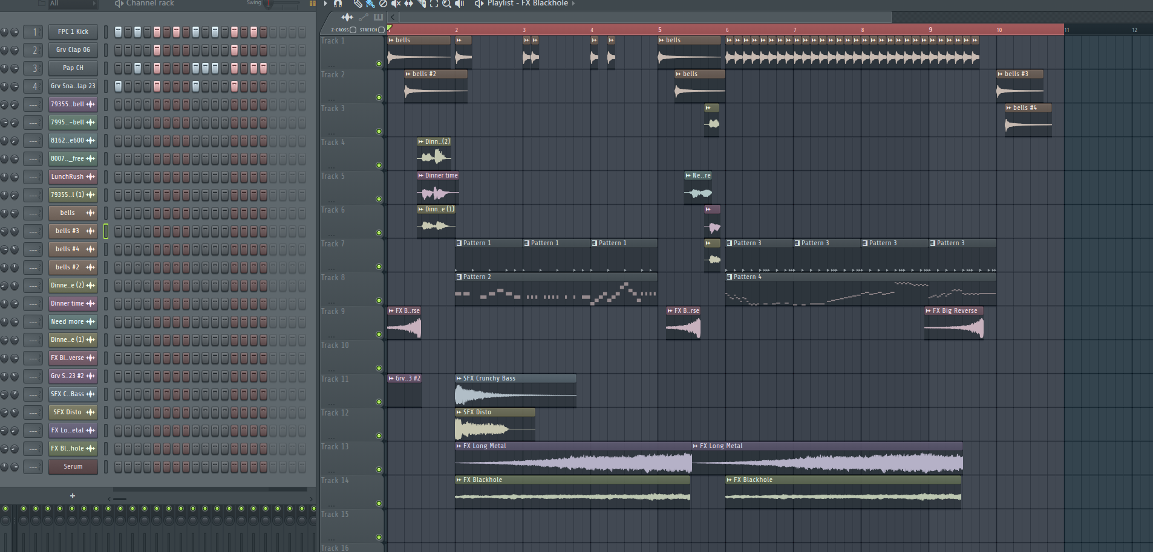Image resolution: width=1153 pixels, height=552 pixels.
Task: Click the Channel rack speaker icon
Action: click(x=119, y=4)
